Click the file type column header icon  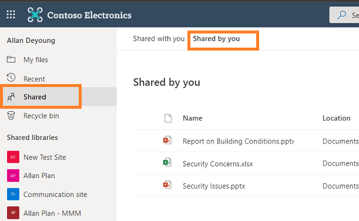168,118
